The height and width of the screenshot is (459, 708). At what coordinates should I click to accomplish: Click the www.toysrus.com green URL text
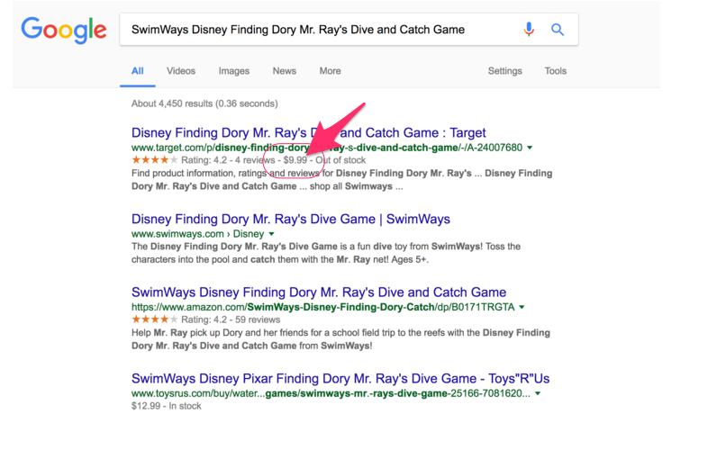point(331,393)
